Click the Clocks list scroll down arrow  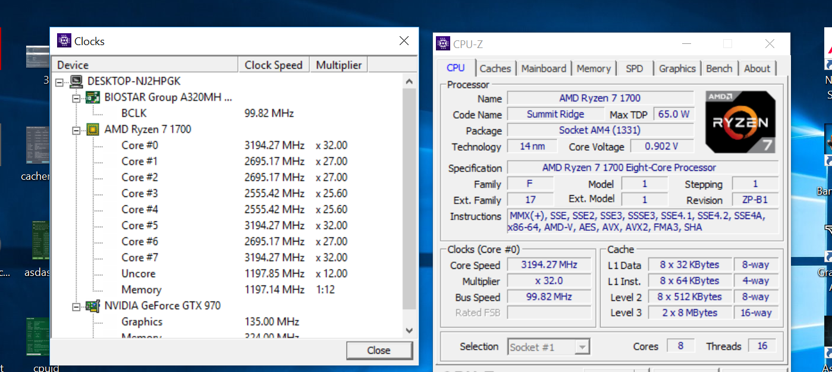coord(409,330)
